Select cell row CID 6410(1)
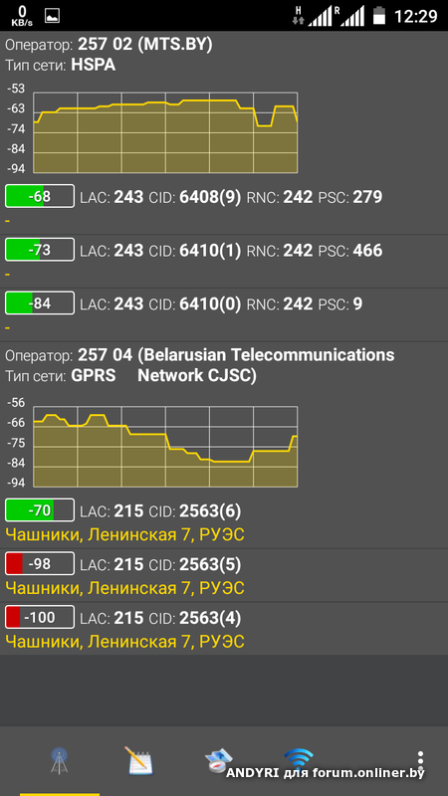This screenshot has height=796, width=448. (x=224, y=261)
